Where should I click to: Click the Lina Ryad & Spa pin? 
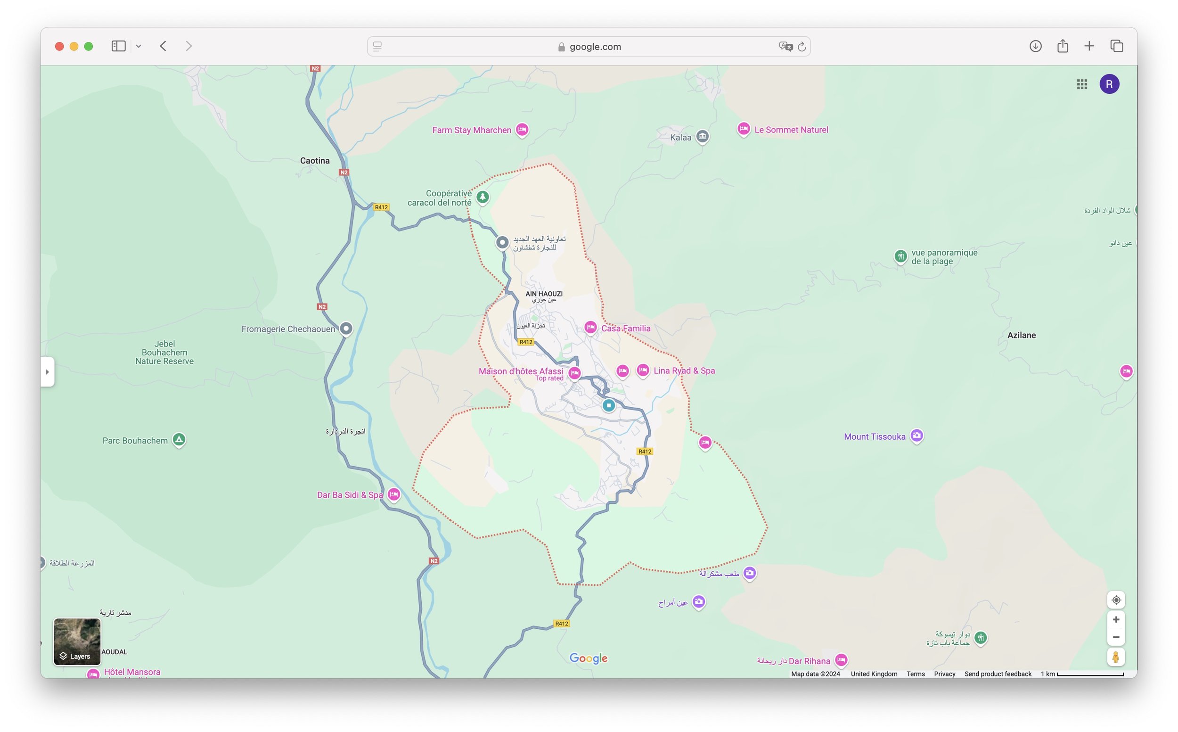[x=643, y=370]
